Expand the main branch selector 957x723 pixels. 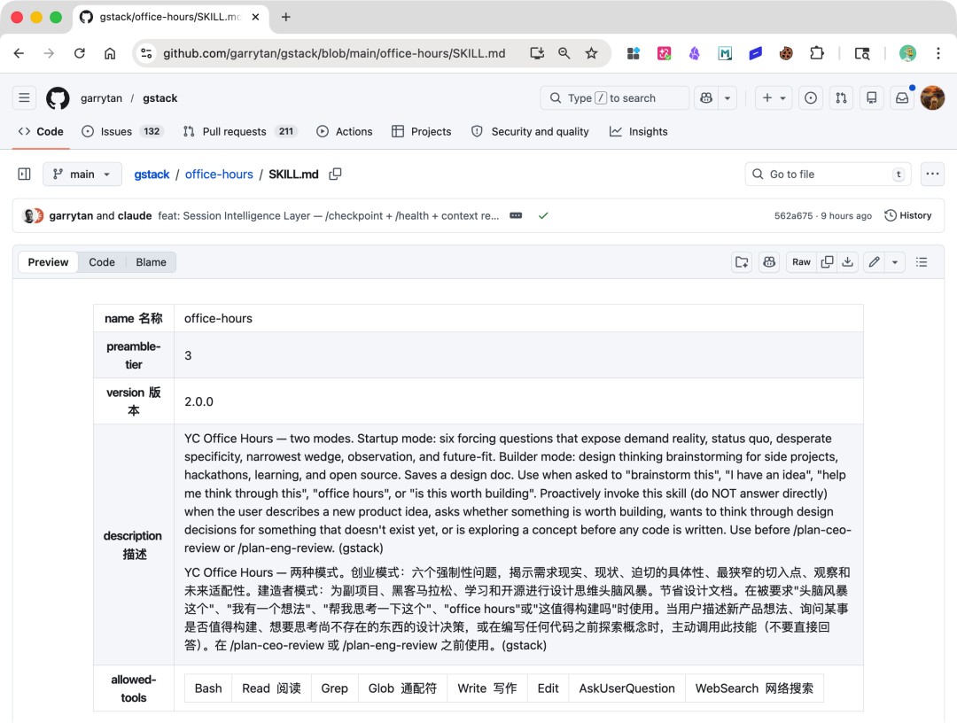coord(82,174)
